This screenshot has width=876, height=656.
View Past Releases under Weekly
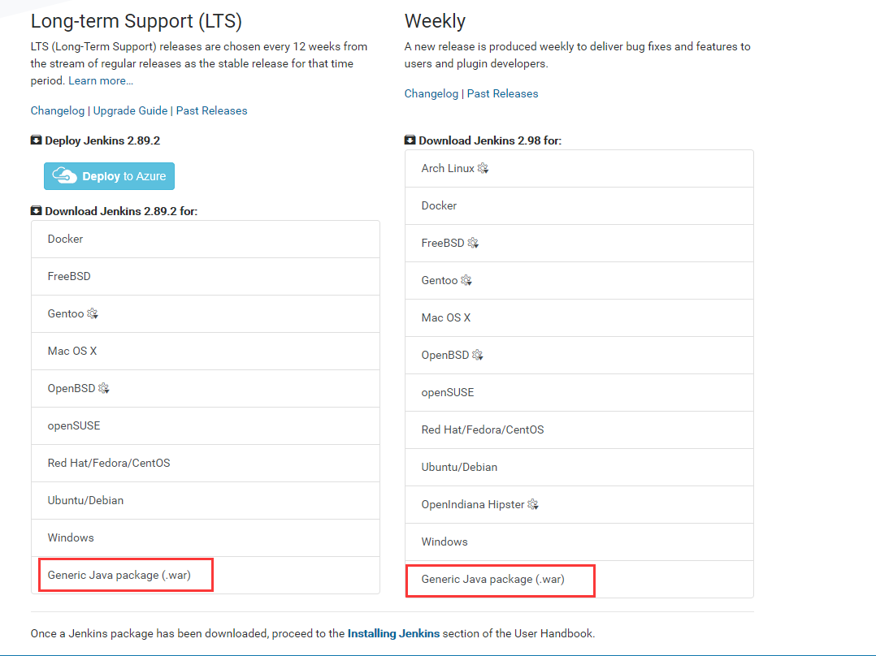tap(502, 93)
